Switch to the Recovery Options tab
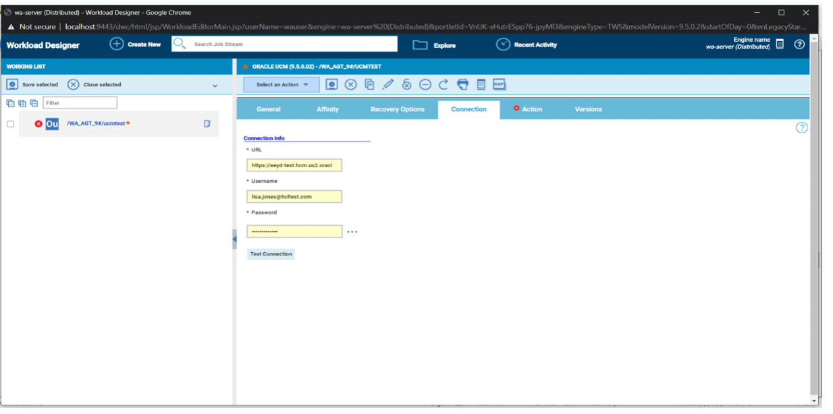This screenshot has height=414, width=833. tap(398, 109)
